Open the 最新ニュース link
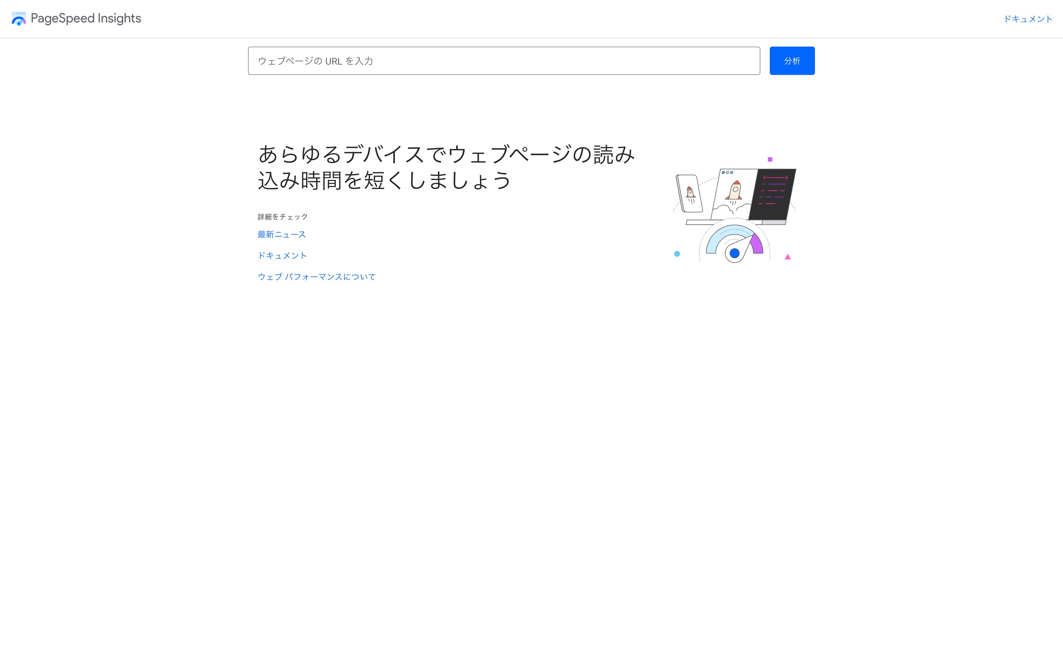1063x649 pixels. 282,235
